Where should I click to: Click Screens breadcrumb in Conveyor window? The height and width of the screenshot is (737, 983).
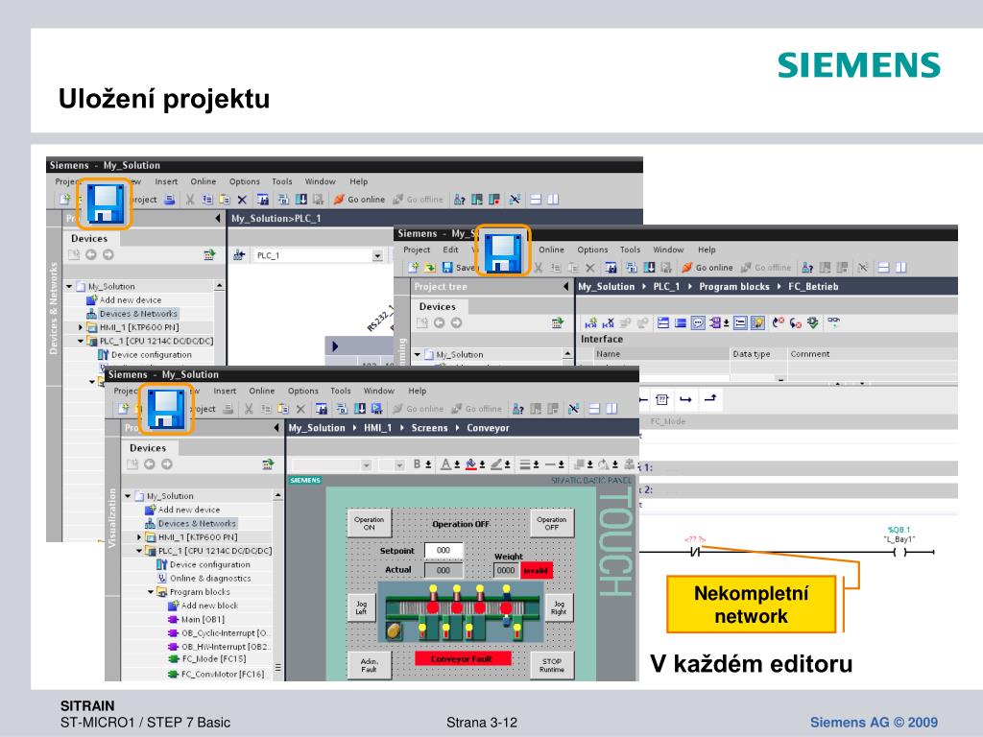429,428
